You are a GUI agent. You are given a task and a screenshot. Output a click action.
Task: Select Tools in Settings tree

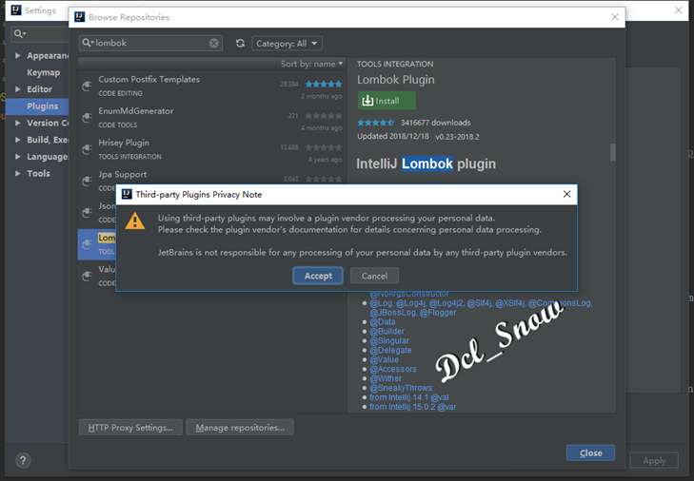pos(38,173)
